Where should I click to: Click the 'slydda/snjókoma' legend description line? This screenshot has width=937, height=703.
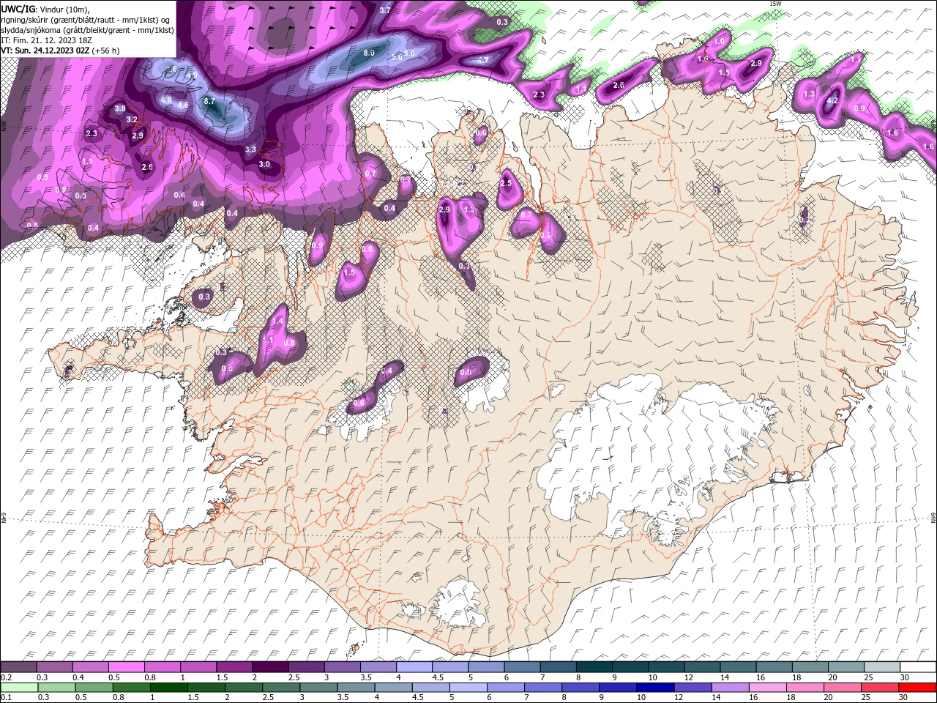pos(88,30)
